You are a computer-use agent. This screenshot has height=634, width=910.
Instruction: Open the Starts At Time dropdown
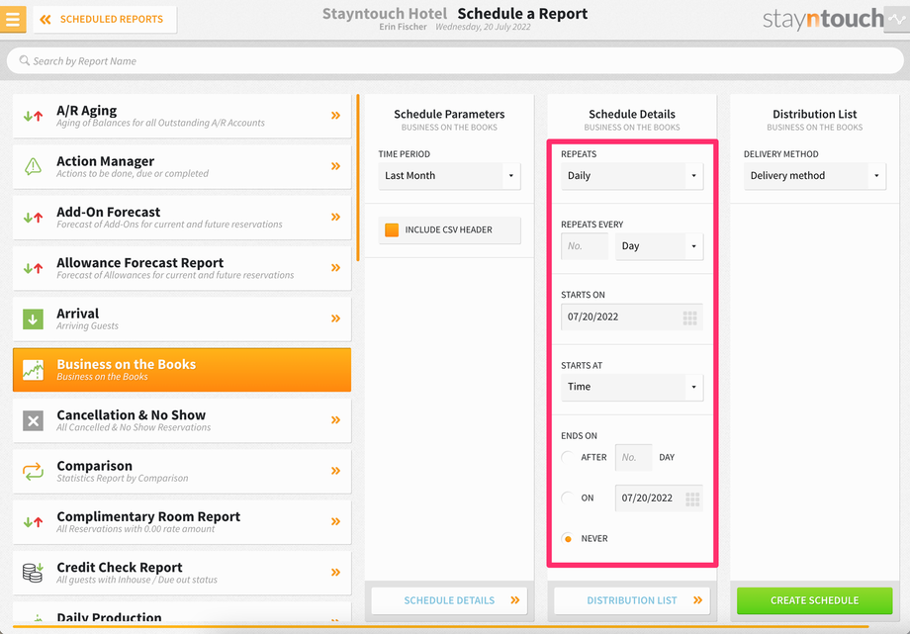pyautogui.click(x=632, y=388)
